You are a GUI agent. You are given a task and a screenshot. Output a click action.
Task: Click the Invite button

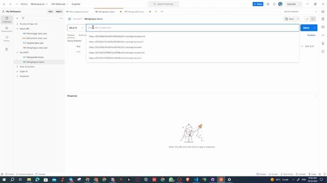258,4
